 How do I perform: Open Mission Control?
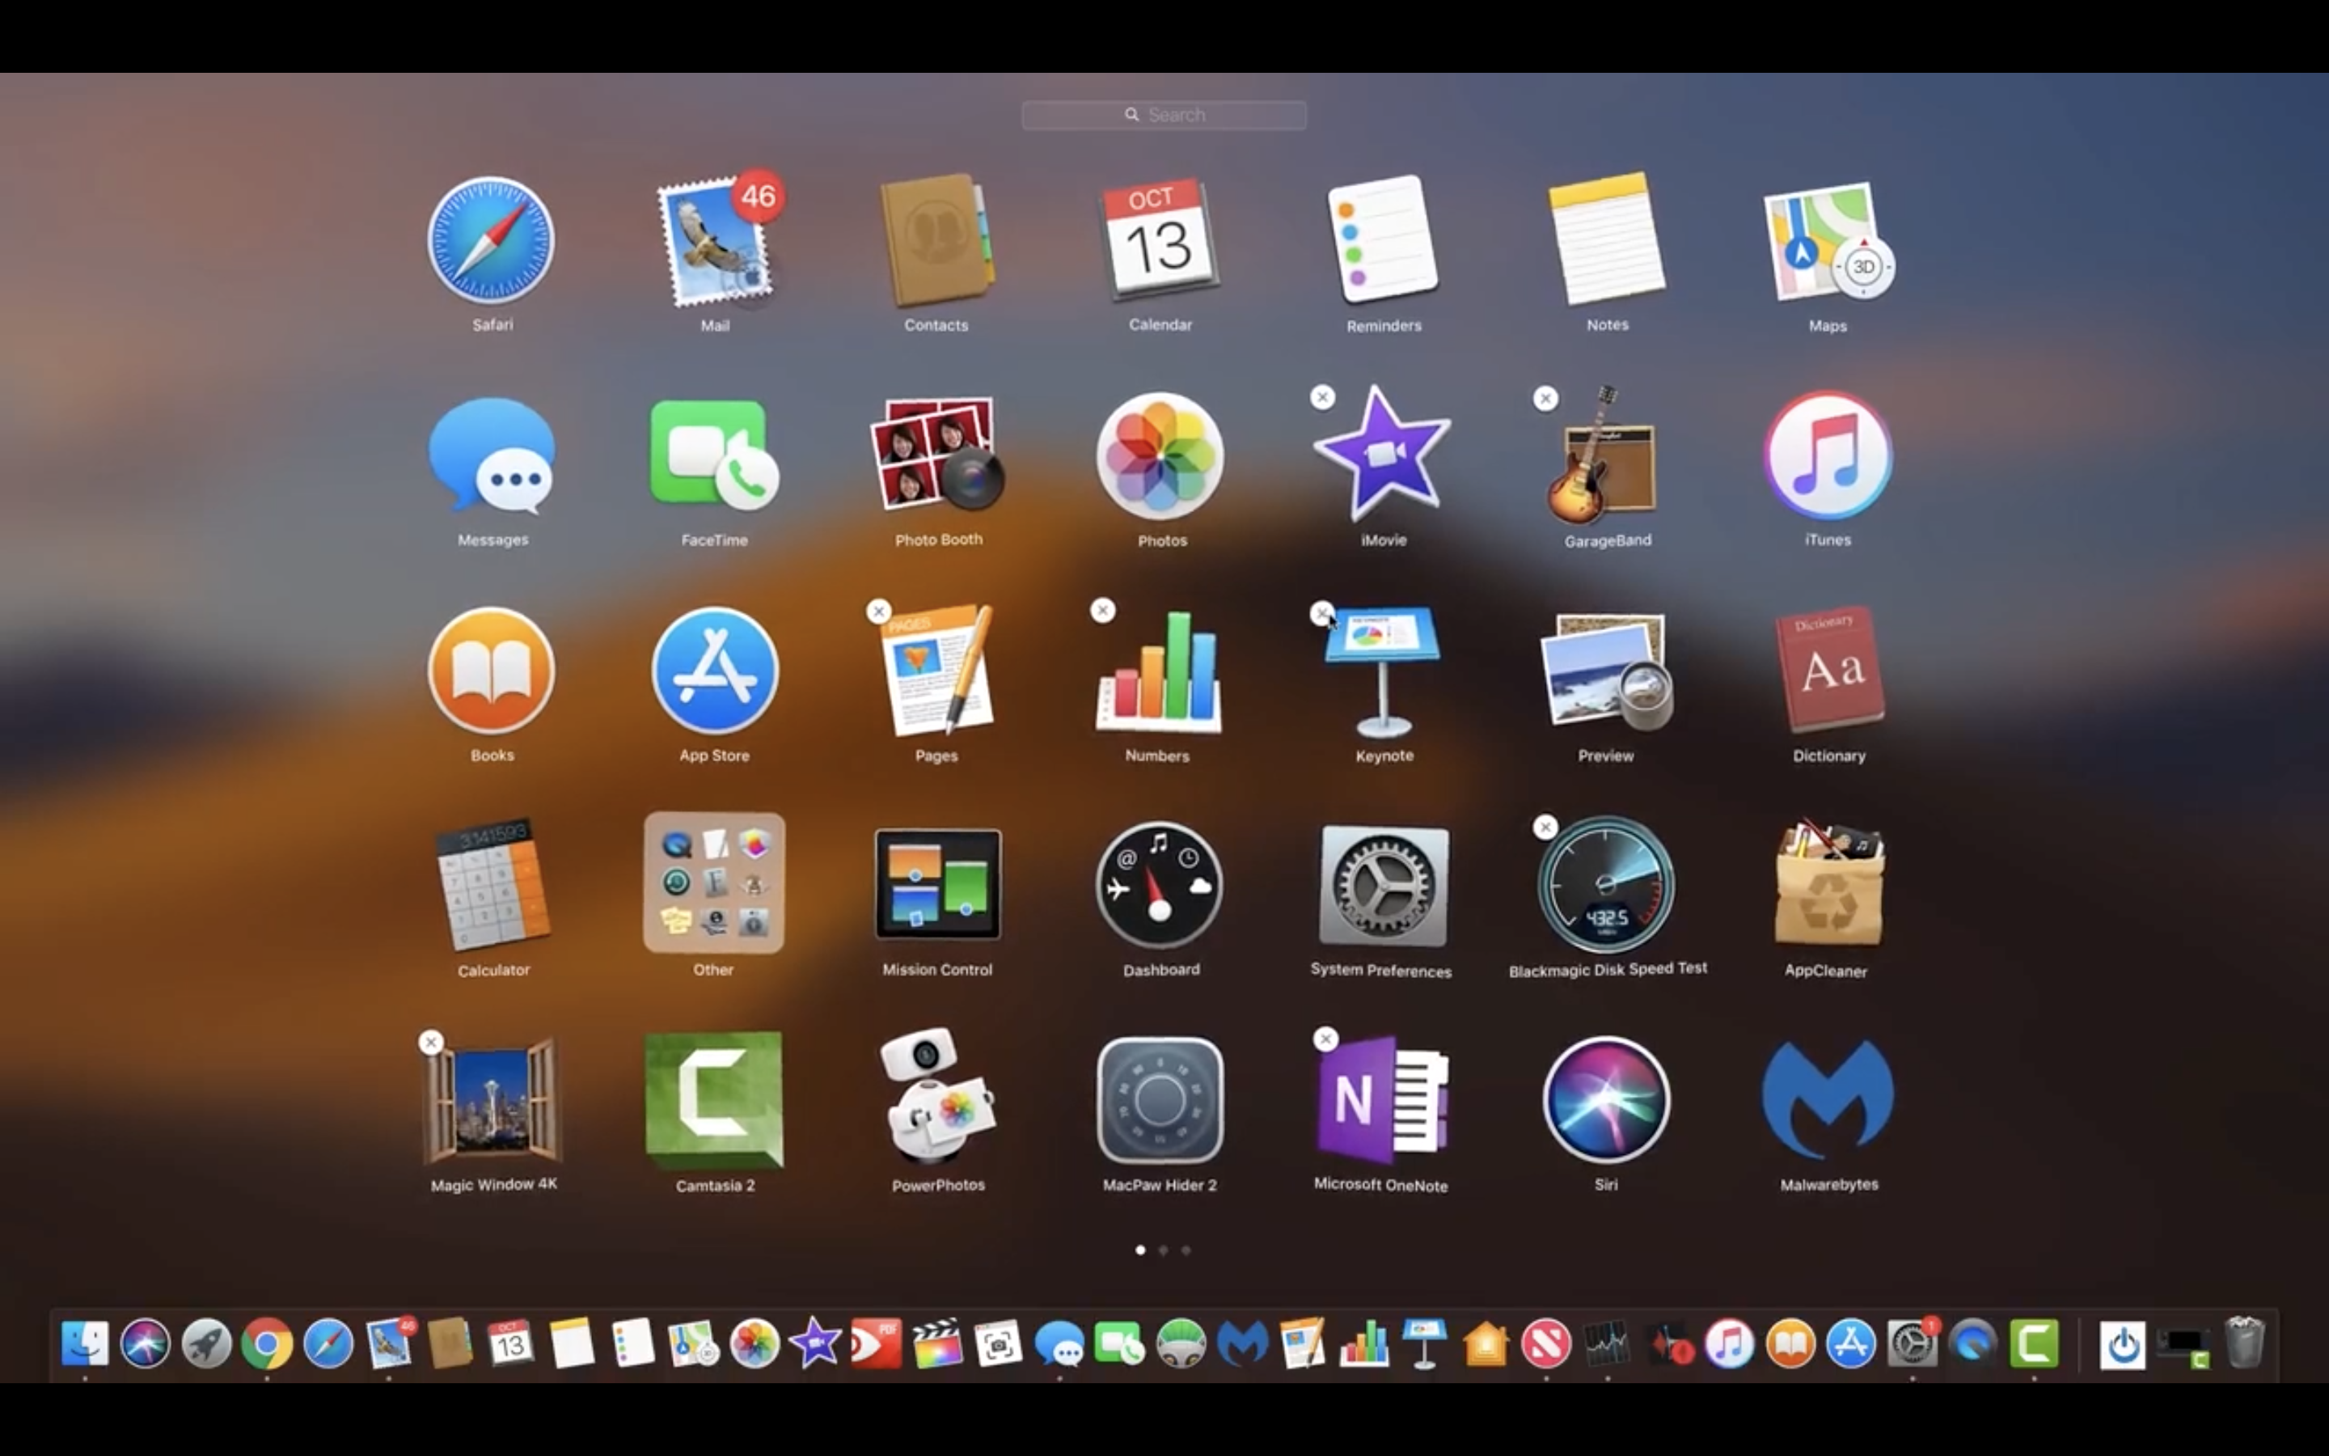(x=937, y=884)
